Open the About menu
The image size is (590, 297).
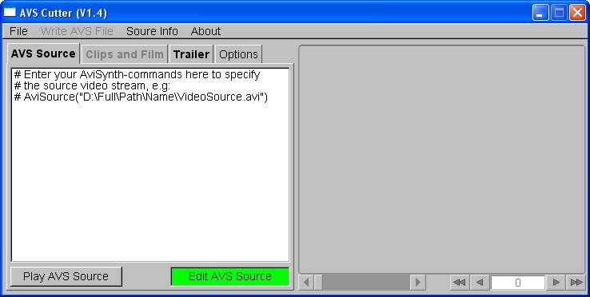205,31
